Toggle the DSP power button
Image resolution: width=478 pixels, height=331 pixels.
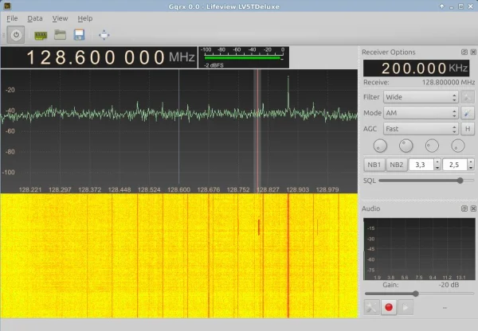pos(16,35)
